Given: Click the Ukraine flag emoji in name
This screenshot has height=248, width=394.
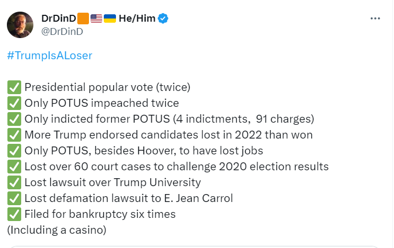Looking at the screenshot, I should tap(110, 19).
